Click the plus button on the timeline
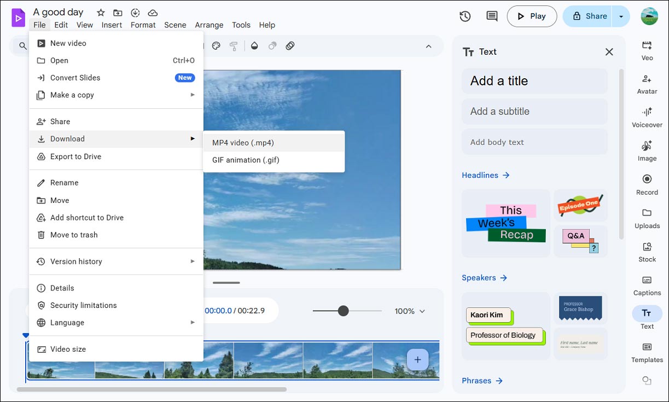This screenshot has width=669, height=402. point(417,359)
